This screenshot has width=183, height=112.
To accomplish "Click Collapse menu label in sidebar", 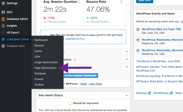I will pyautogui.click(x=16, y=46).
